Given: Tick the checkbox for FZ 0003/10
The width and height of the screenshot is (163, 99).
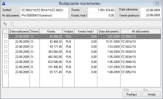Looking at the screenshot, I should [x=6, y=37].
